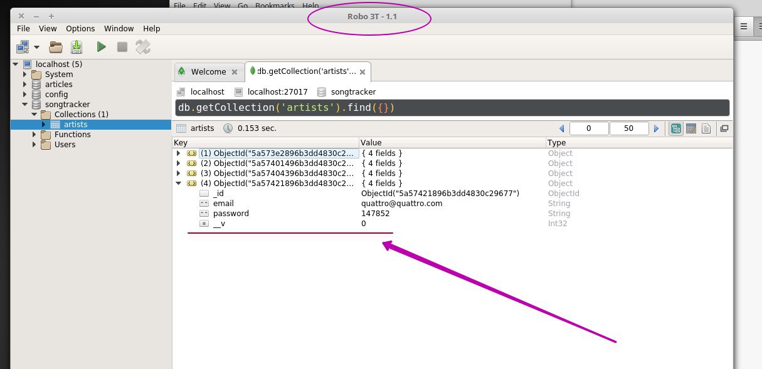Select the artists collection in sidebar
Image resolution: width=762 pixels, height=369 pixels.
[75, 124]
